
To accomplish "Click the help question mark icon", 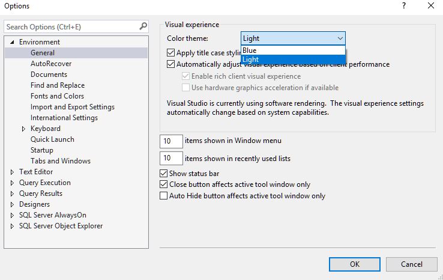I will (401, 5).
